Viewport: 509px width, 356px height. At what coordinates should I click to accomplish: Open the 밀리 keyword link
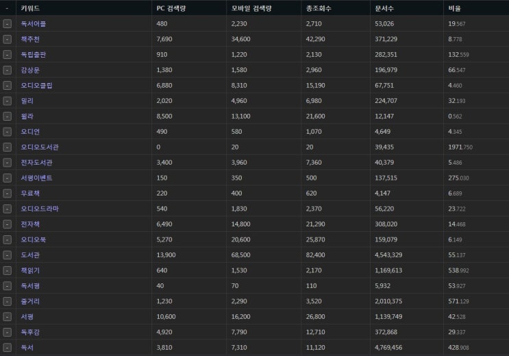(27, 101)
